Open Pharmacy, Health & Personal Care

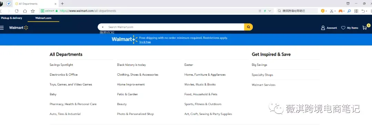(x=73, y=104)
